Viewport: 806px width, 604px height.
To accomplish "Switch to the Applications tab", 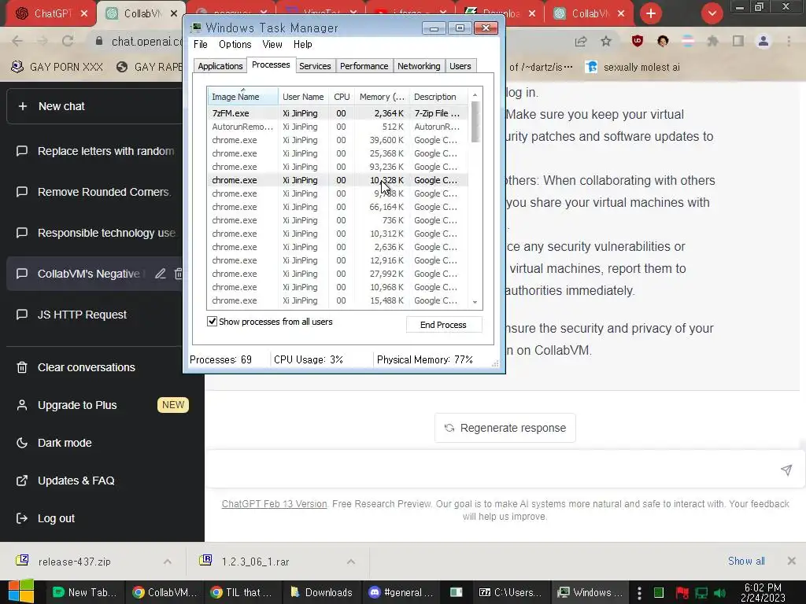I will pyautogui.click(x=220, y=66).
